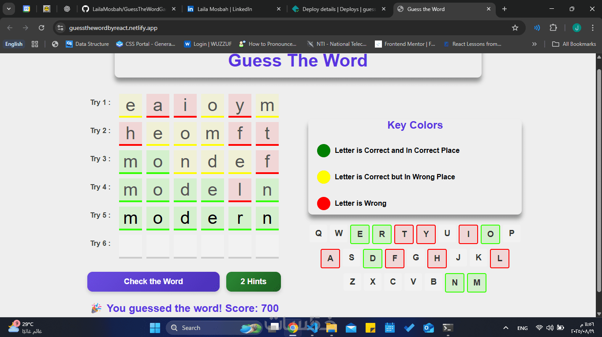Image resolution: width=602 pixels, height=337 pixels.
Task: Switch to the Laila Mosbah LinkedIn tab
Action: (234, 9)
